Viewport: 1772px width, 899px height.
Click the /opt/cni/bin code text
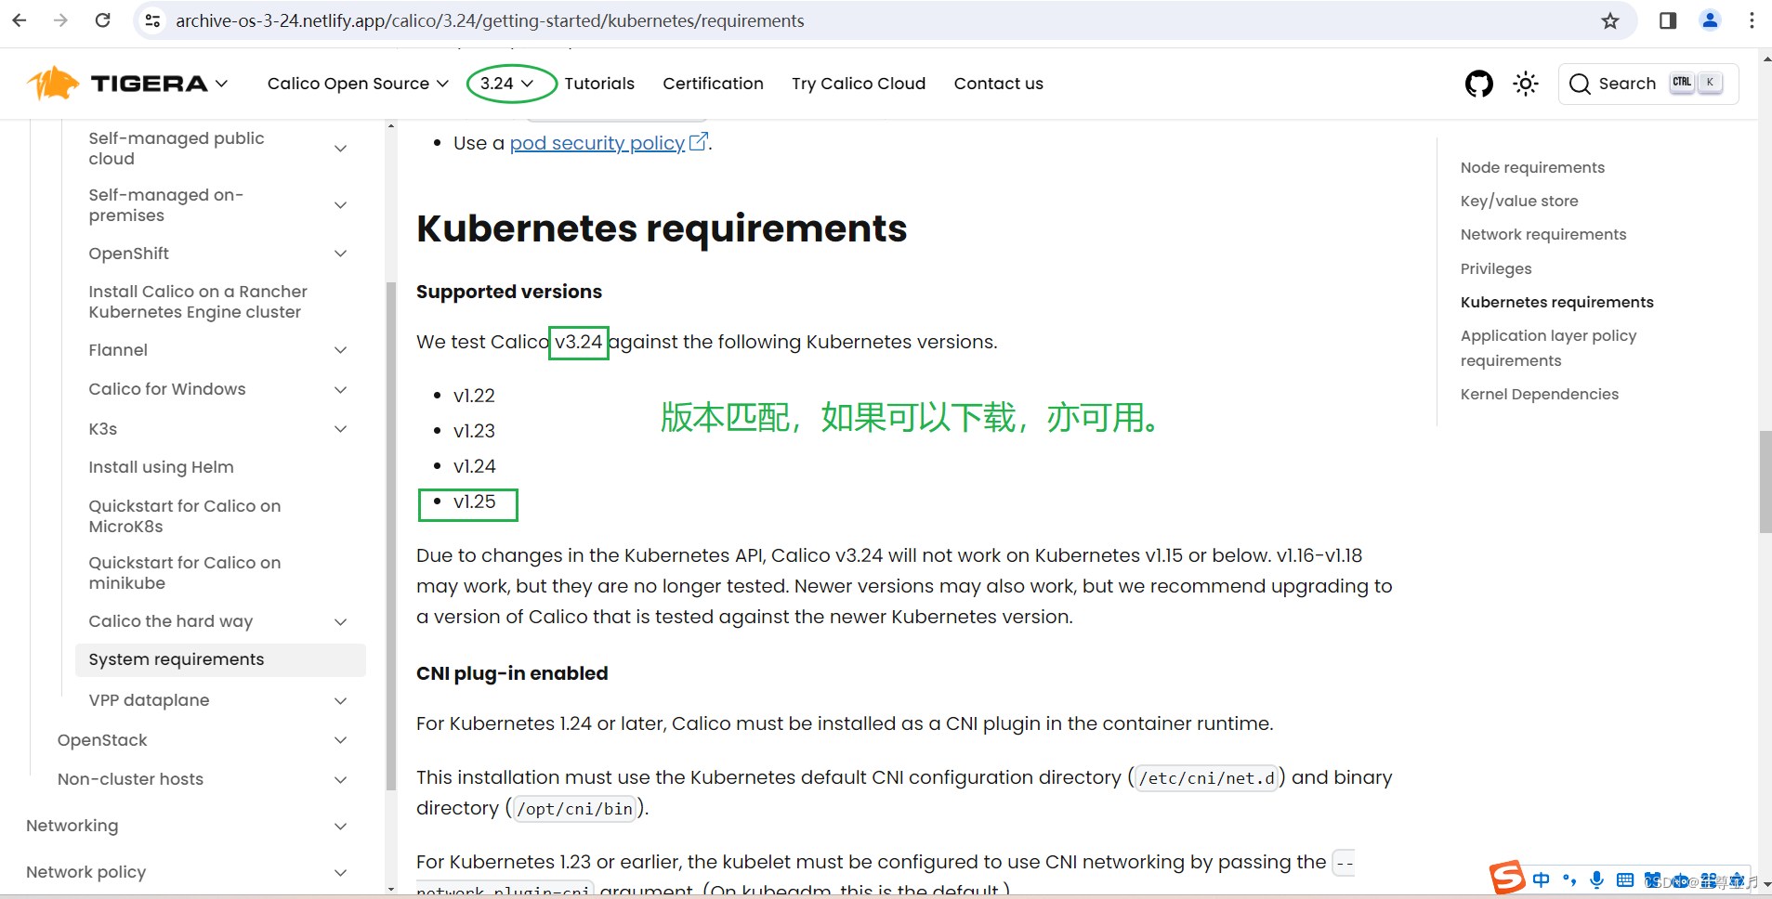click(575, 809)
